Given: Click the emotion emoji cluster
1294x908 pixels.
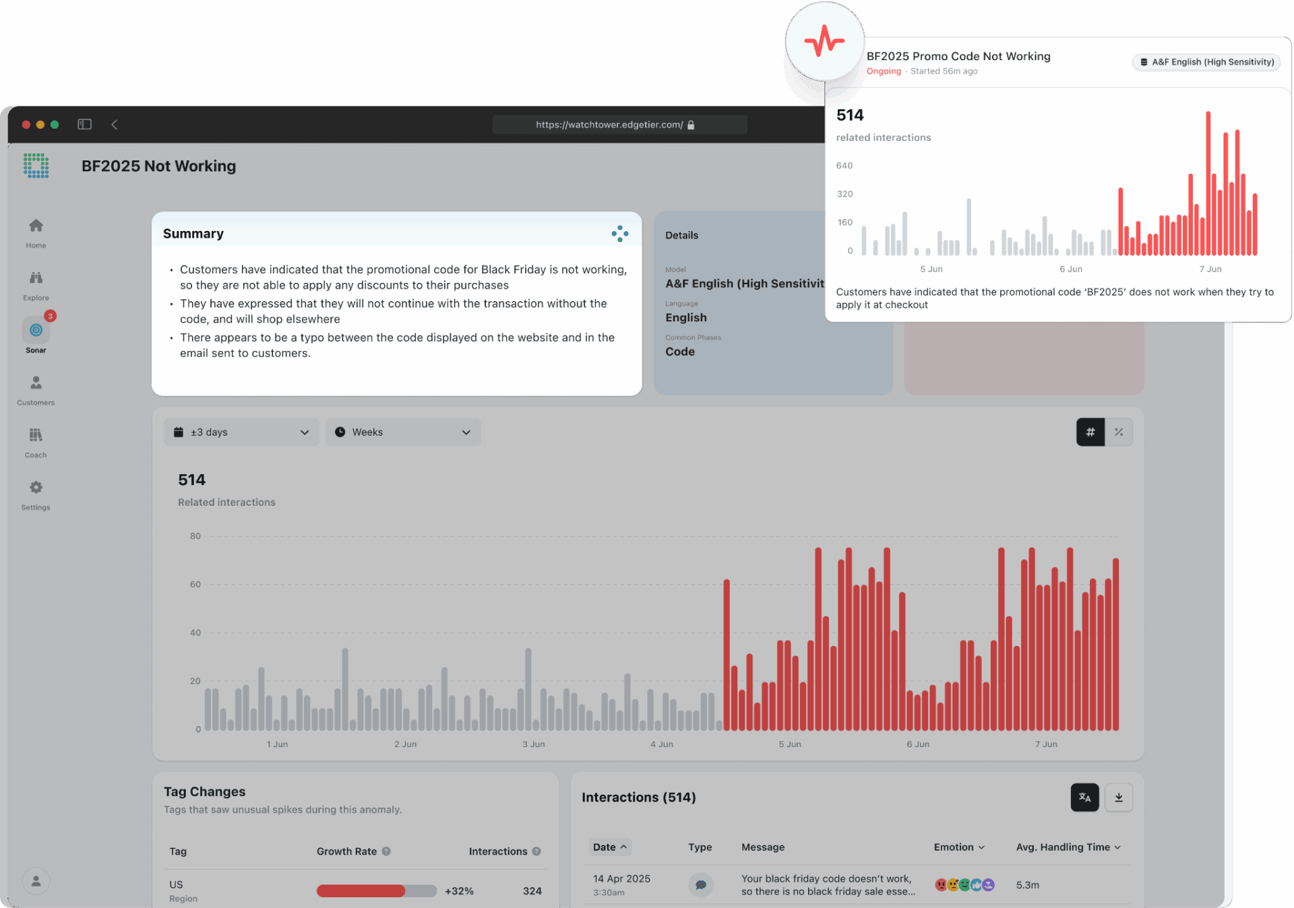Looking at the screenshot, I should click(964, 885).
